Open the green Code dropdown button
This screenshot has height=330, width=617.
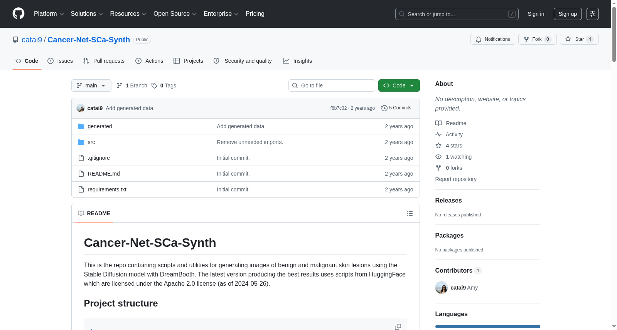(399, 85)
